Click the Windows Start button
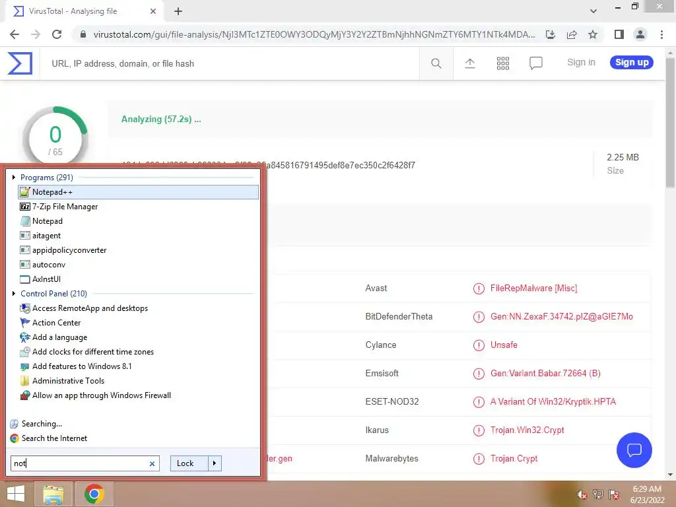This screenshot has height=507, width=676. [16, 494]
